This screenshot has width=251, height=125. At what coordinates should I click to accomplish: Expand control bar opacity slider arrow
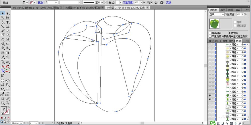tap(141, 2)
